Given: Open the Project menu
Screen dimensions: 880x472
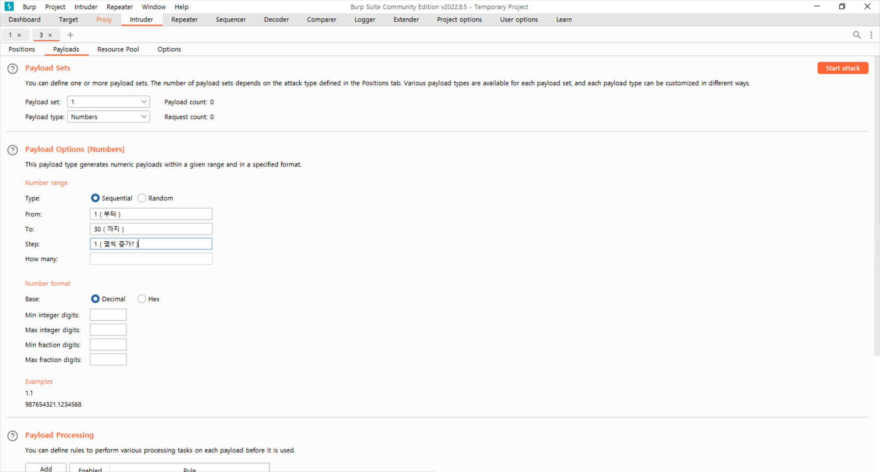Looking at the screenshot, I should [x=55, y=7].
